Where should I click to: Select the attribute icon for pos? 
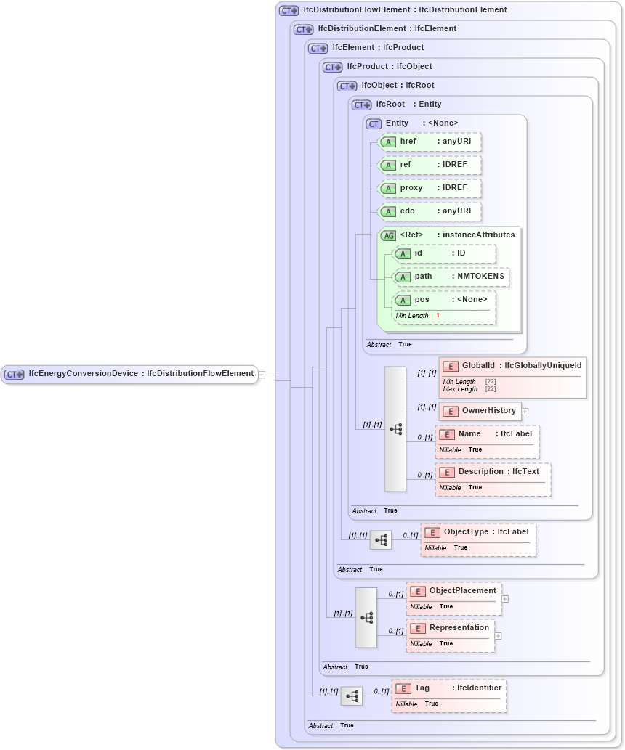pyautogui.click(x=403, y=299)
